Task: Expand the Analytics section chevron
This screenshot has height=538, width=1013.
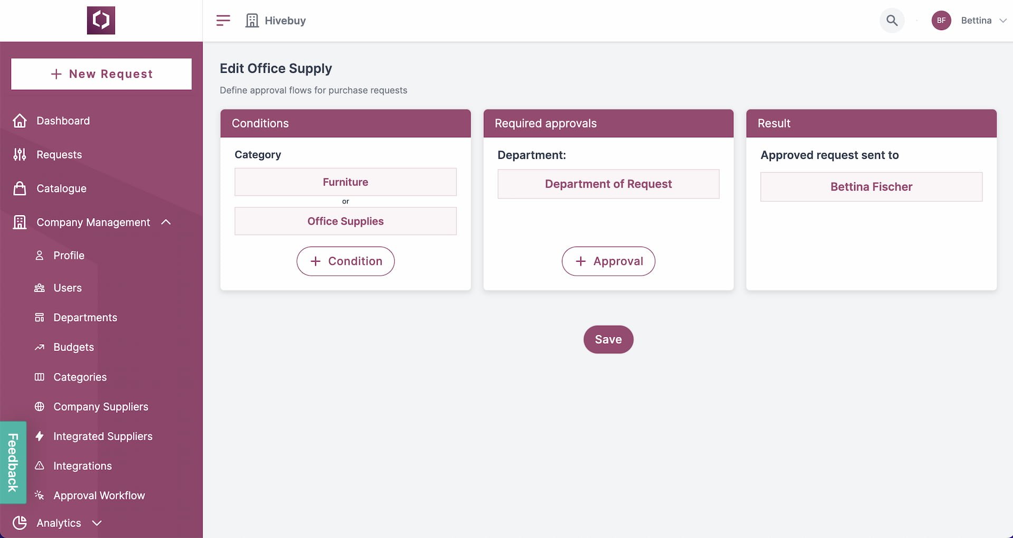Action: [x=97, y=523]
